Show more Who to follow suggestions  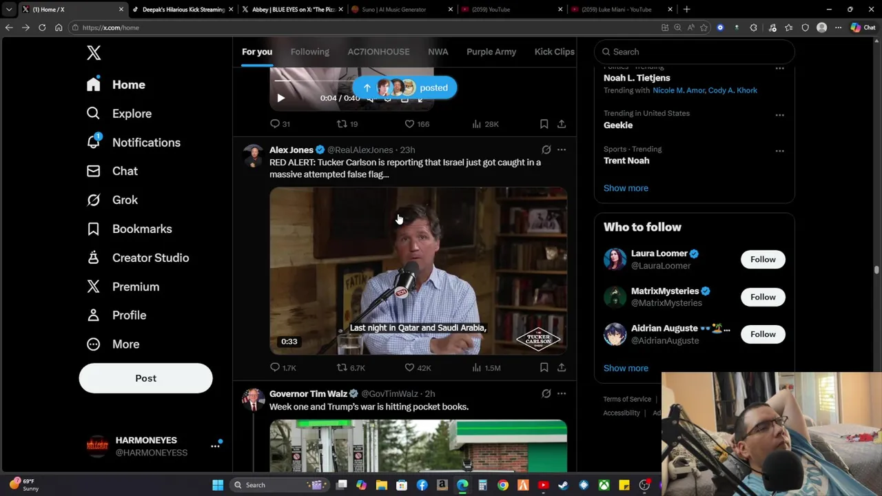click(x=626, y=368)
